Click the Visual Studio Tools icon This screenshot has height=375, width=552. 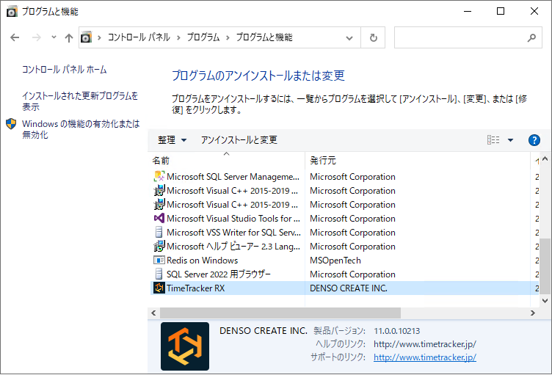159,219
